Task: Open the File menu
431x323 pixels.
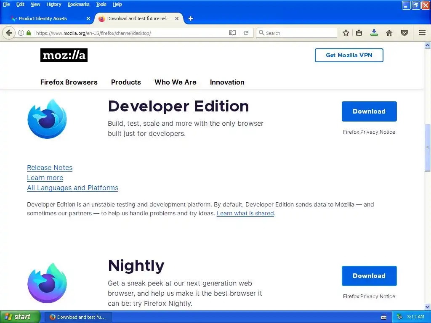Action: click(x=6, y=4)
